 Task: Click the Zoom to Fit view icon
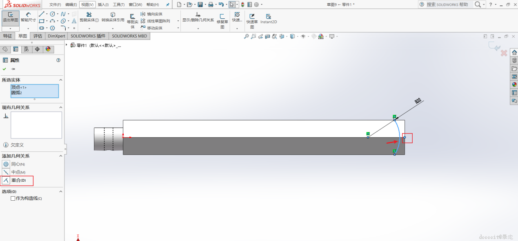point(246,36)
